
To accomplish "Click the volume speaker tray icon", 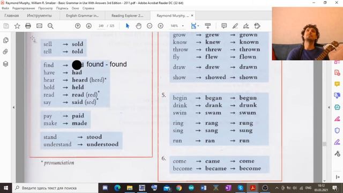I will point(295,188).
